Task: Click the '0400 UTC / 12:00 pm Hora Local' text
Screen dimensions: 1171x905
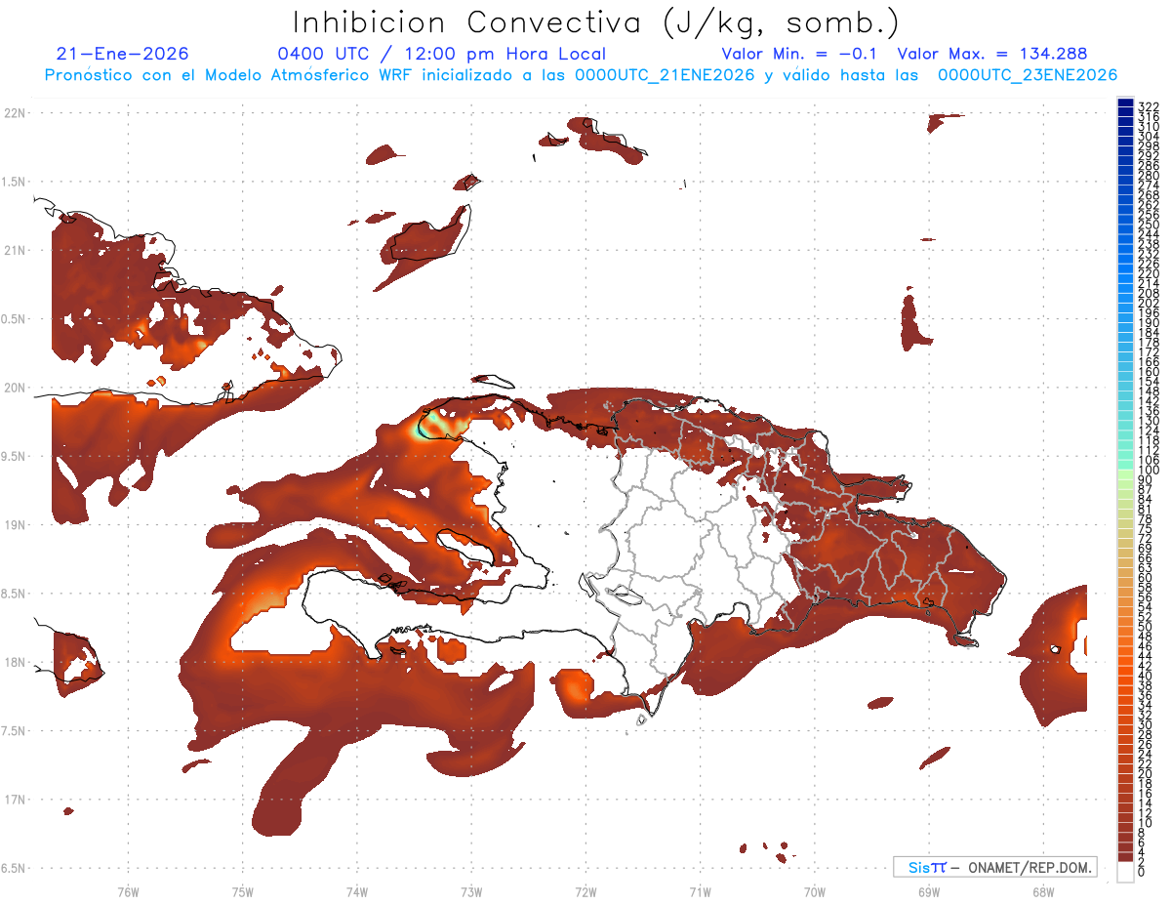Action: pos(441,55)
